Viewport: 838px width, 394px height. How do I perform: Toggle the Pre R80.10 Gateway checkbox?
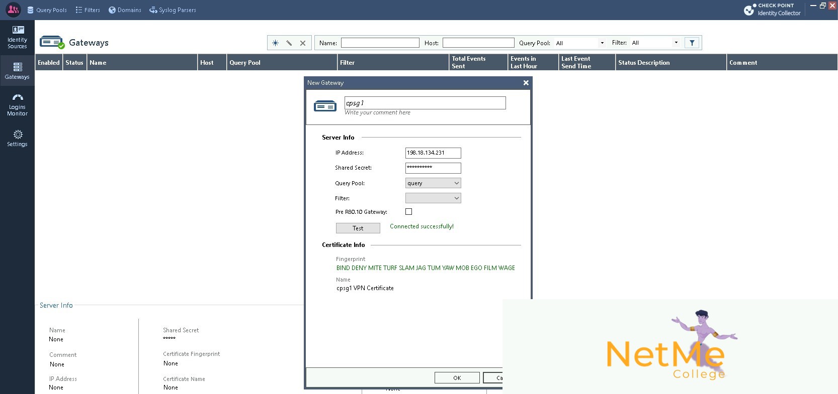408,212
